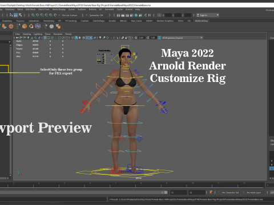Toggle Resolution Gate in panel toolbar

point(52,38)
